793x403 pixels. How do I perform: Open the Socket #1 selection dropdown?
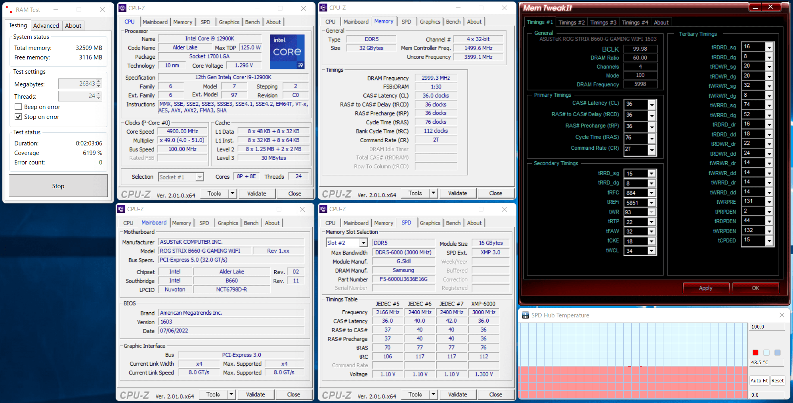point(200,177)
